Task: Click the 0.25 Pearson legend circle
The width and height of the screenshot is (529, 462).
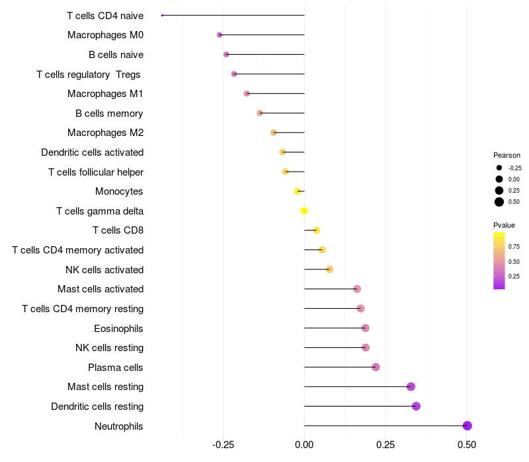Action: [x=499, y=191]
